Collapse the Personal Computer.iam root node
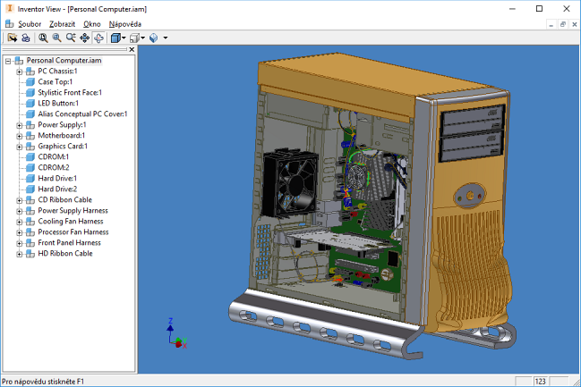The width and height of the screenshot is (581, 387). coord(8,60)
